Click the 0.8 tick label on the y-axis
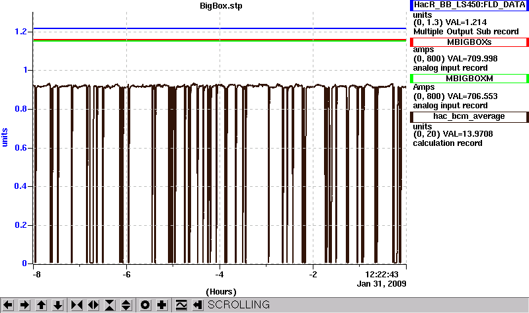 coord(20,109)
